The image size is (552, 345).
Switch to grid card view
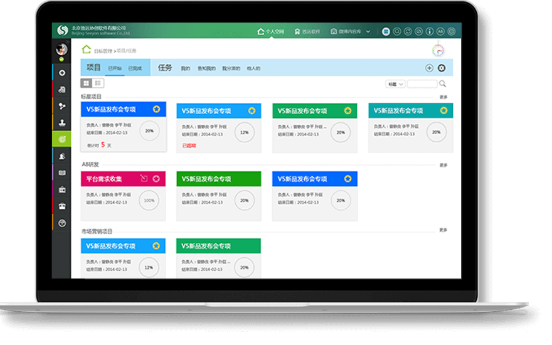[x=87, y=83]
